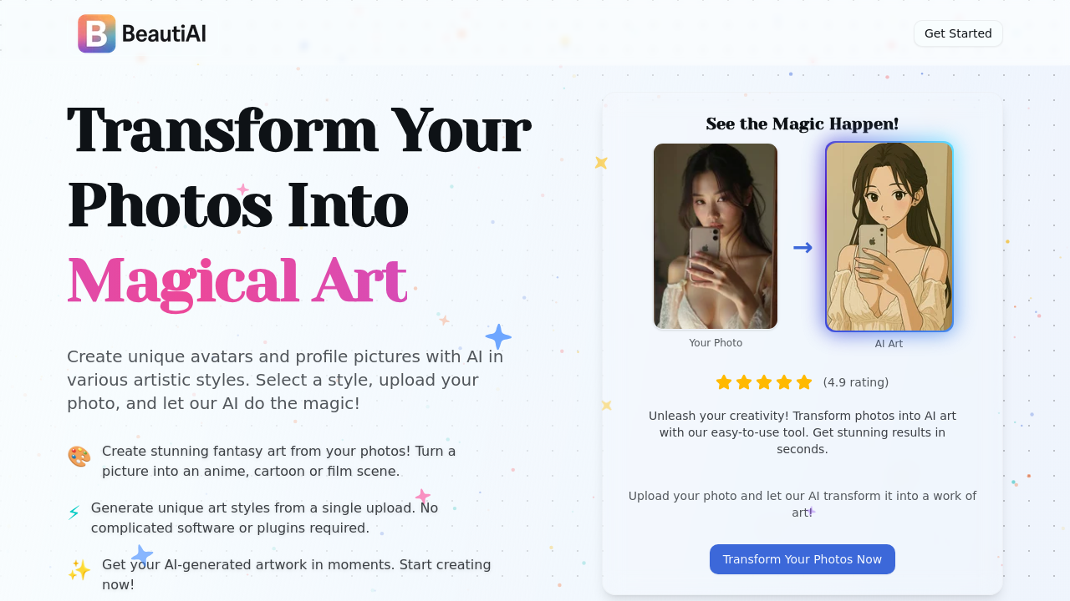Click the Transform Your Photos Into headline
Viewport: 1070px width, 601px height.
coord(298,168)
